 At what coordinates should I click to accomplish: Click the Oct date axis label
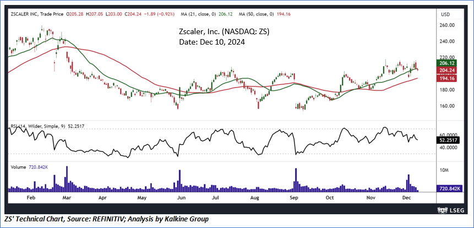[330, 198]
